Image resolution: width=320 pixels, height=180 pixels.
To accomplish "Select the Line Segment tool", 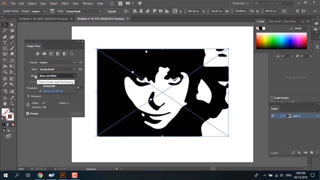I will coord(12,43).
